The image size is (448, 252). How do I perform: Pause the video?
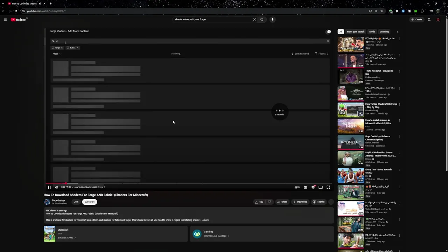[x=49, y=187]
